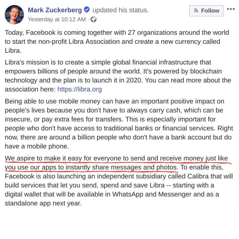
Task: Open the 'Yesterday at 10:12 AM' timestamp
Action: (x=57, y=19)
